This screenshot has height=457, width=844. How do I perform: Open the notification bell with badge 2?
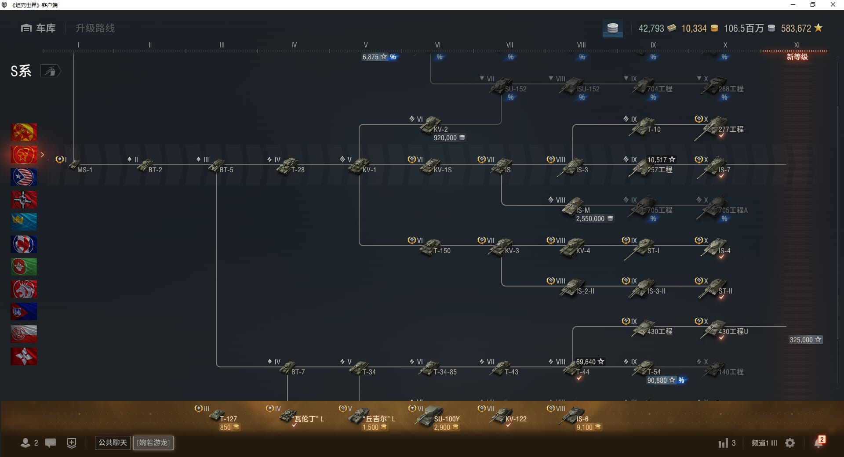[819, 442]
